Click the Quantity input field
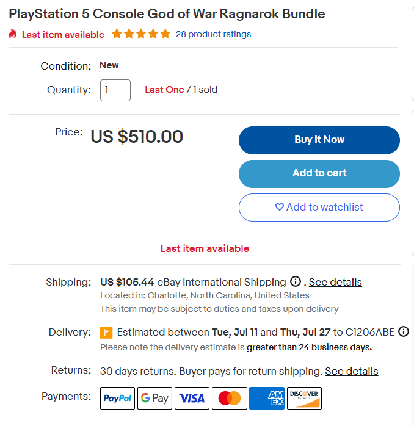414x426 pixels. [x=115, y=90]
